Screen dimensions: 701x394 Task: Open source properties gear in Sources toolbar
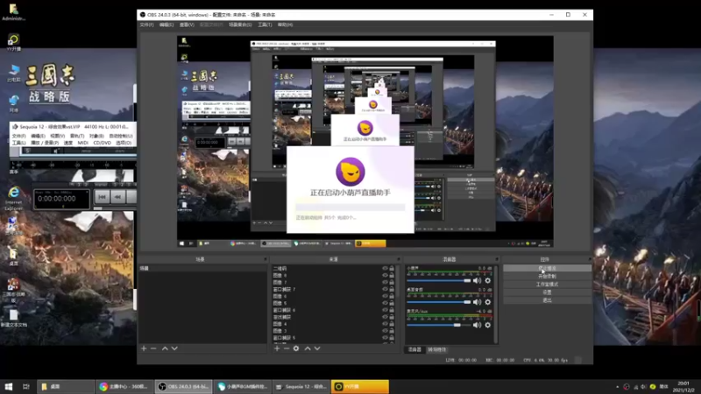(296, 348)
